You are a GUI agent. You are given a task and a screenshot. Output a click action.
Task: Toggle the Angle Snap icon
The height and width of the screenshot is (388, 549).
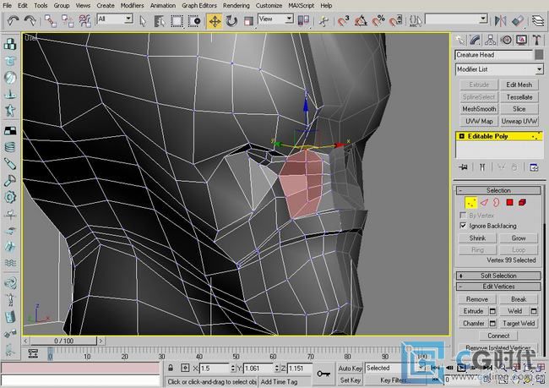[361, 21]
